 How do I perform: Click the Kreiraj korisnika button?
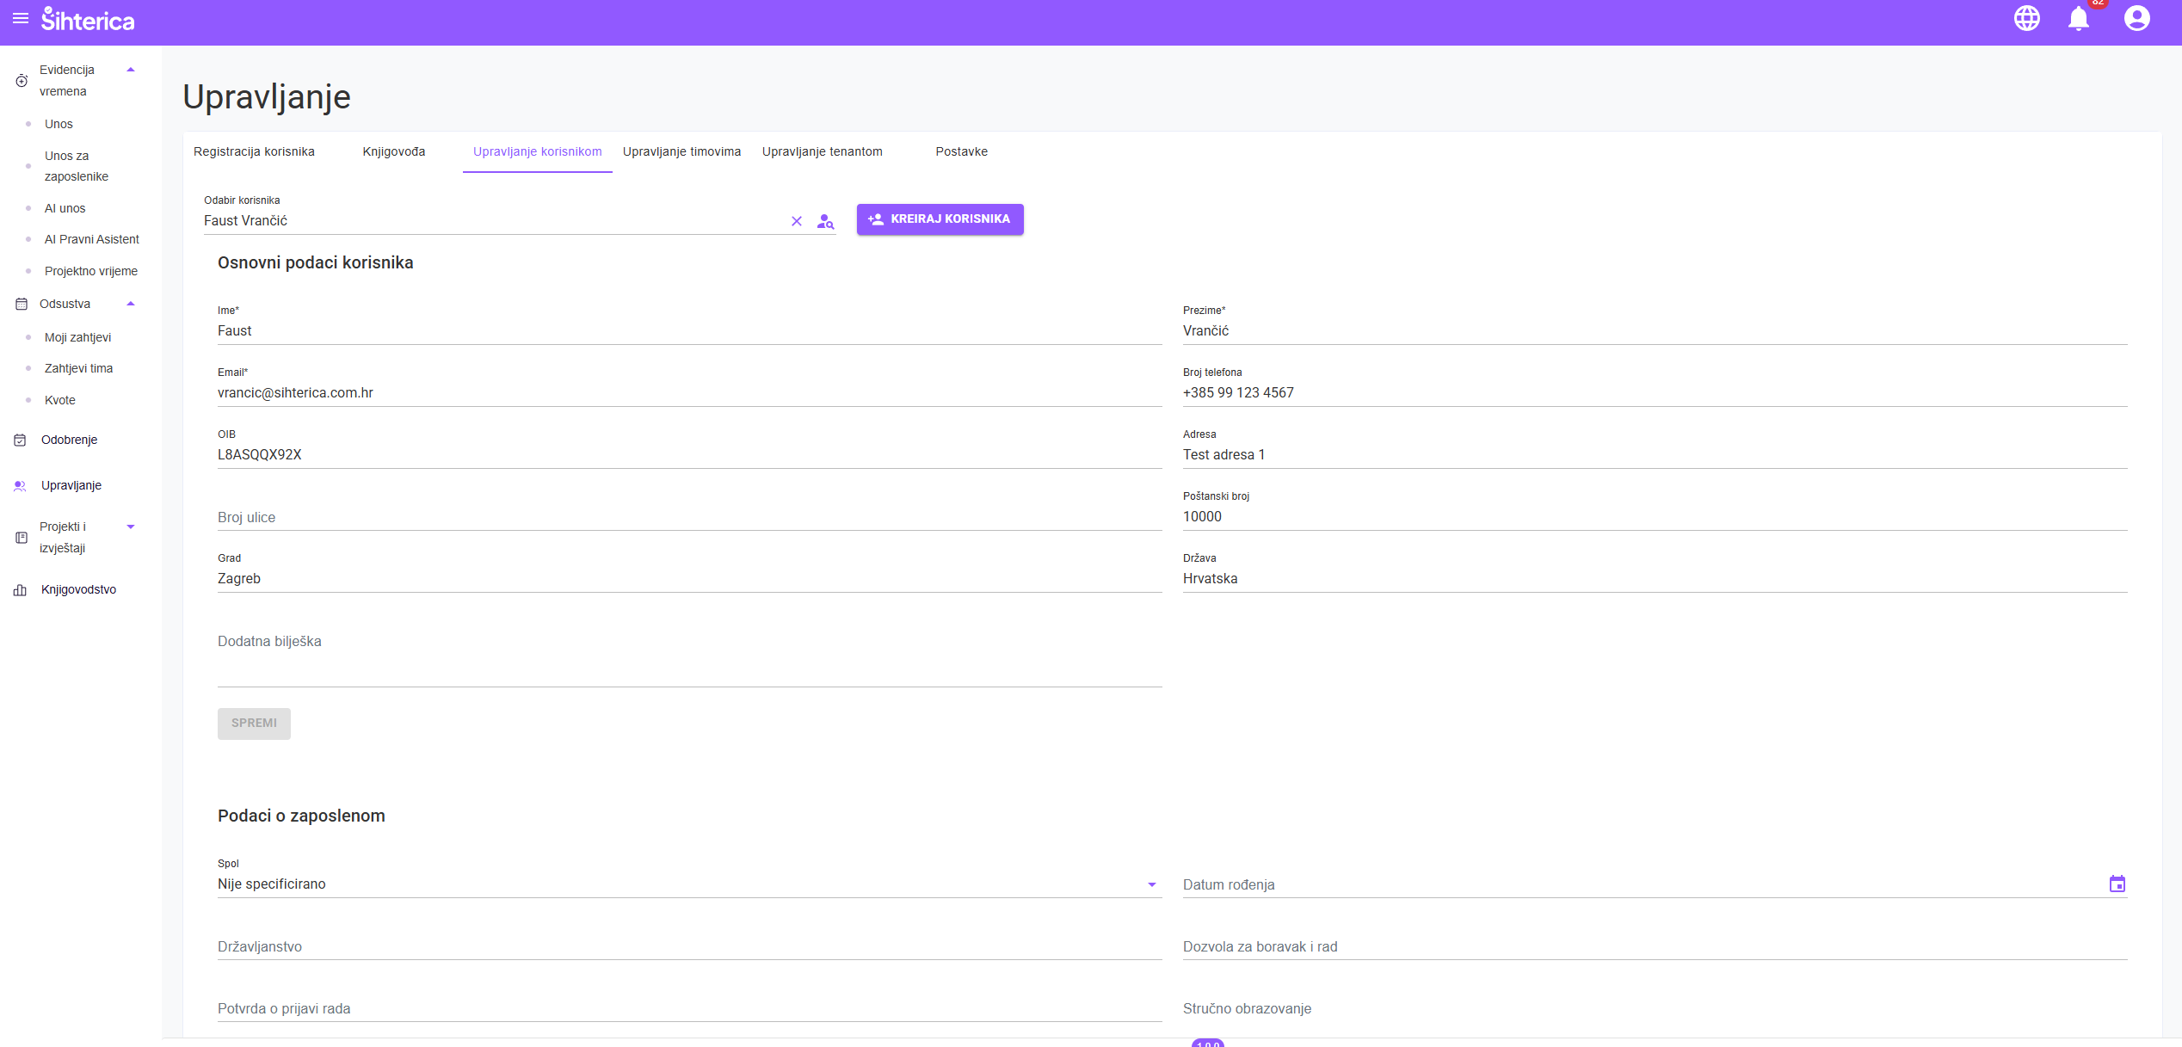pyautogui.click(x=940, y=219)
